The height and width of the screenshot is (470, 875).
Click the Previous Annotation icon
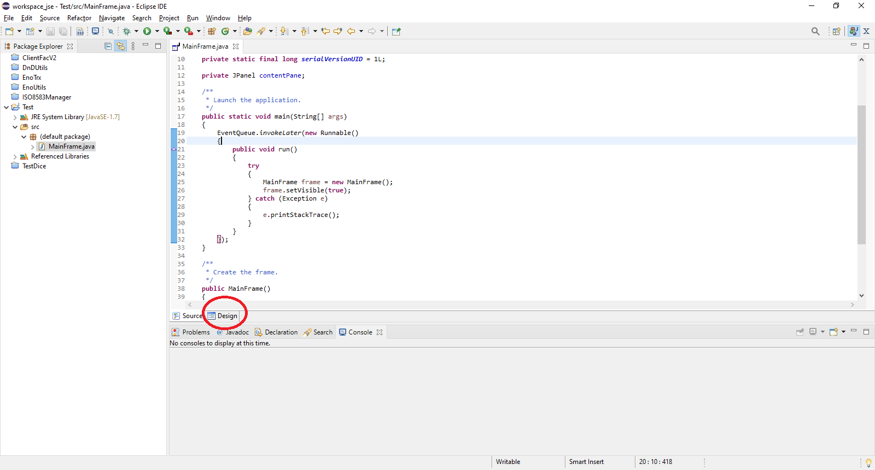[305, 31]
